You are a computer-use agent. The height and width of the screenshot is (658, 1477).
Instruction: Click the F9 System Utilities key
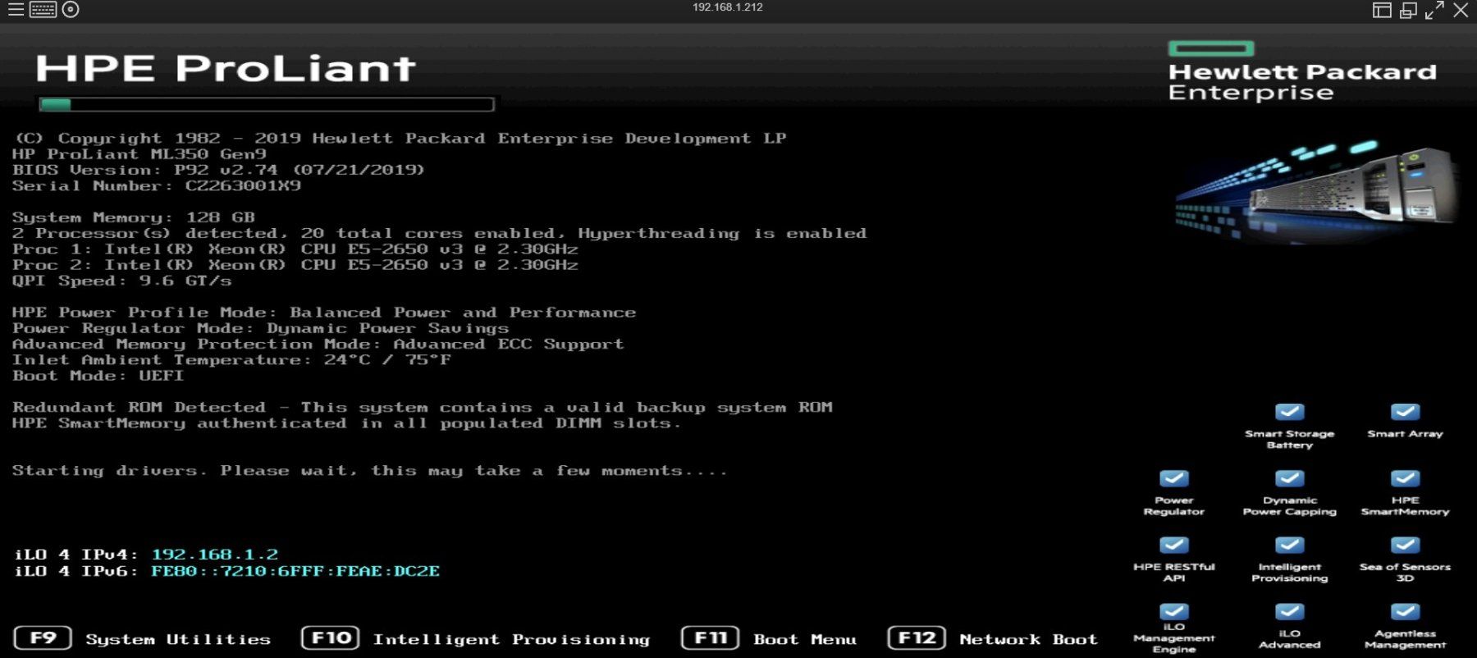[x=43, y=638]
